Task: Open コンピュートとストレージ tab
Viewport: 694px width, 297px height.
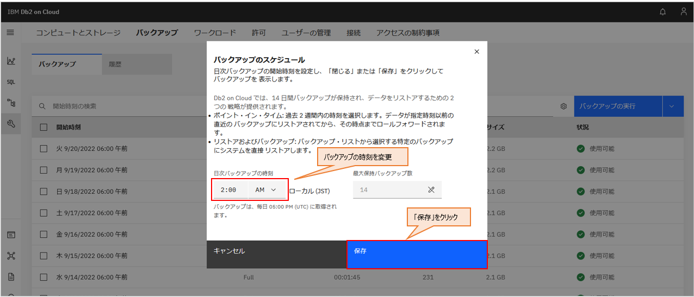Action: click(x=78, y=33)
